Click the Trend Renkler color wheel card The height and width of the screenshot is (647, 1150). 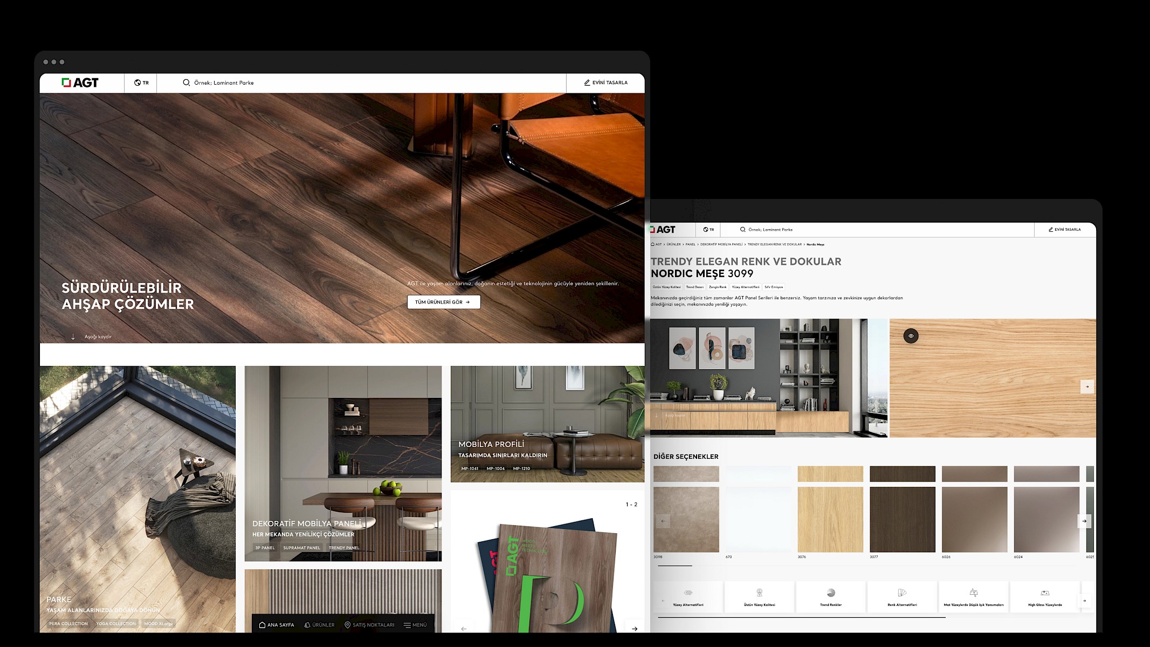(x=830, y=597)
